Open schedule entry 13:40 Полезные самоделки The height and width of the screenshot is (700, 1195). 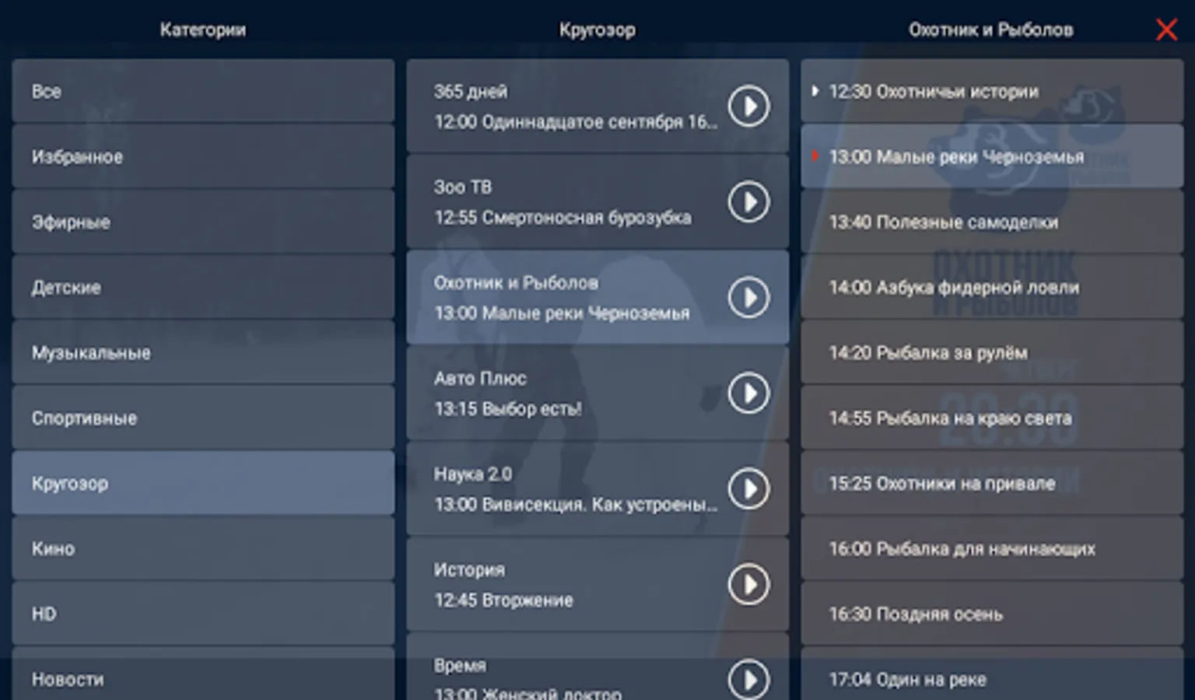click(x=992, y=222)
